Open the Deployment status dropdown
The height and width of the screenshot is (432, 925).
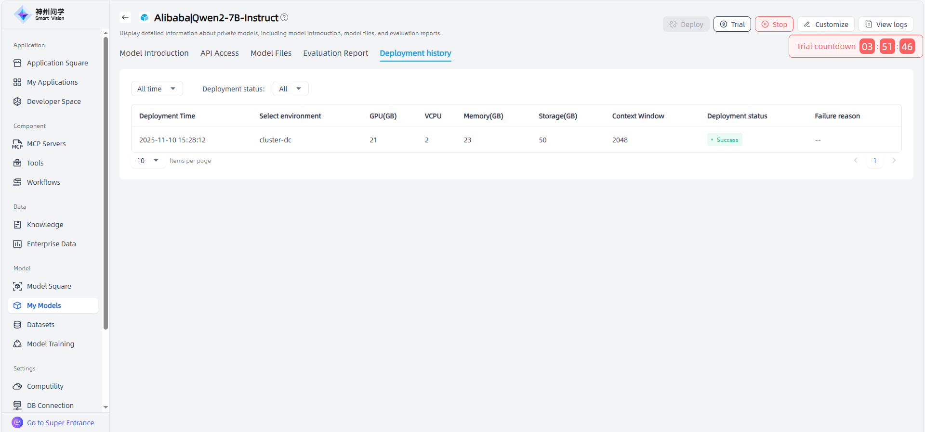(x=290, y=89)
